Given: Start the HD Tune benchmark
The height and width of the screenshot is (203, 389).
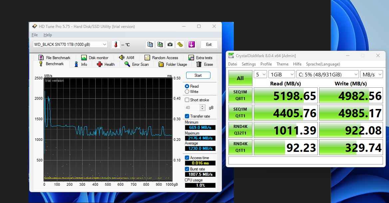Looking at the screenshot, I should coord(198,75).
